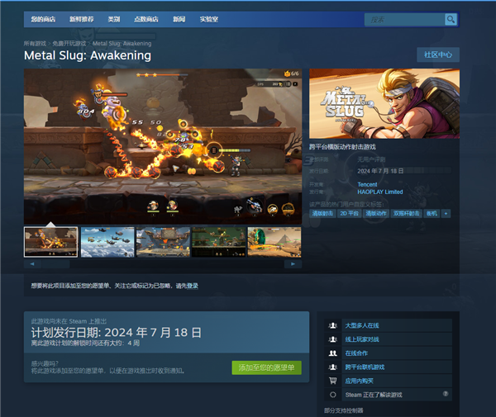Screen dimensions: 496x417
Task: Click the plus button to add tags
Action: click(446, 214)
